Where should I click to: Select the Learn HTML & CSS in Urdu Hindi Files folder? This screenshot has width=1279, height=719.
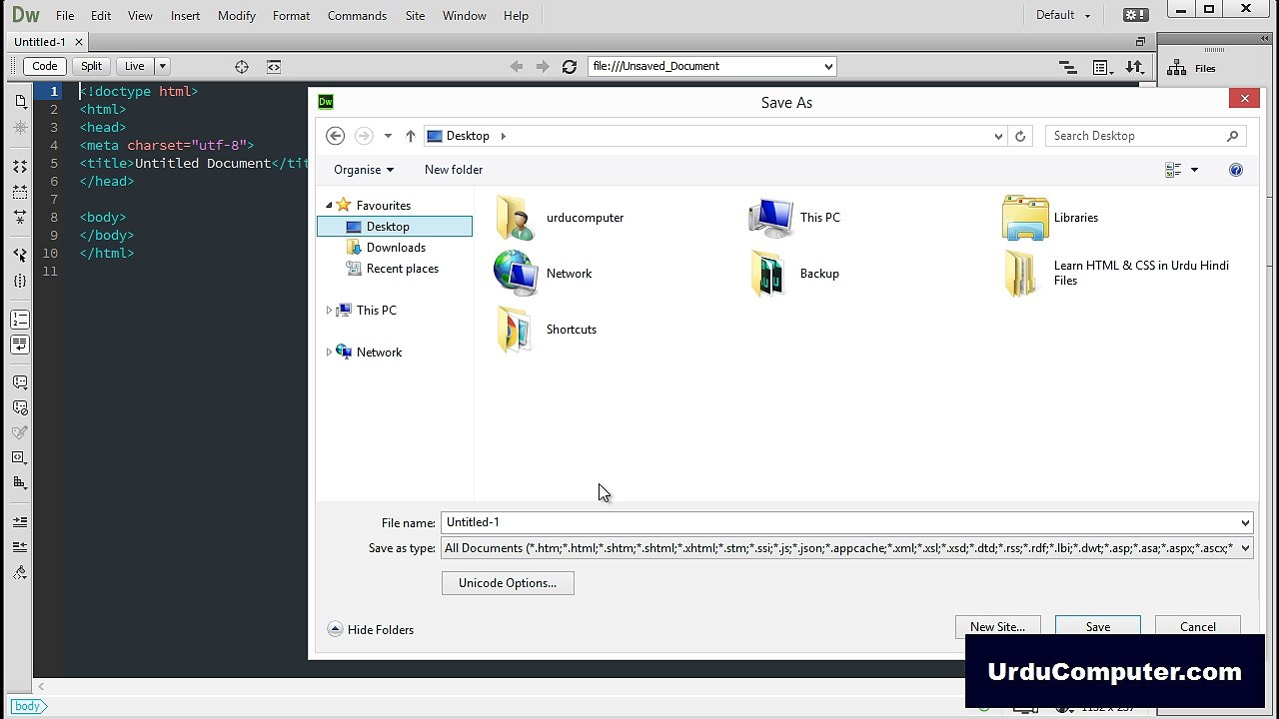coord(1116,274)
